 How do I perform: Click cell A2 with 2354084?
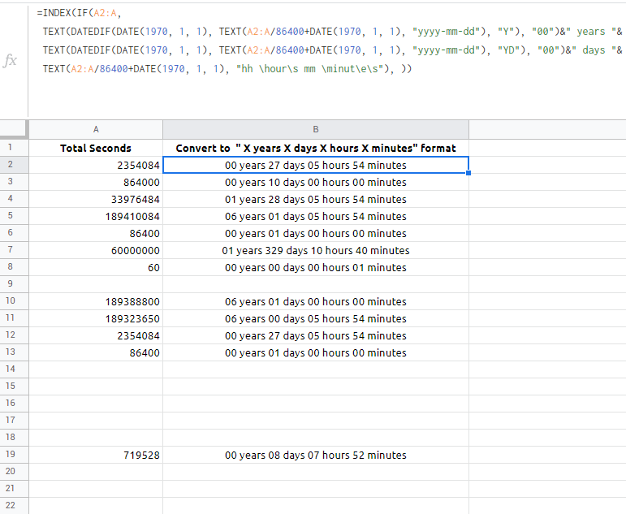click(x=96, y=165)
